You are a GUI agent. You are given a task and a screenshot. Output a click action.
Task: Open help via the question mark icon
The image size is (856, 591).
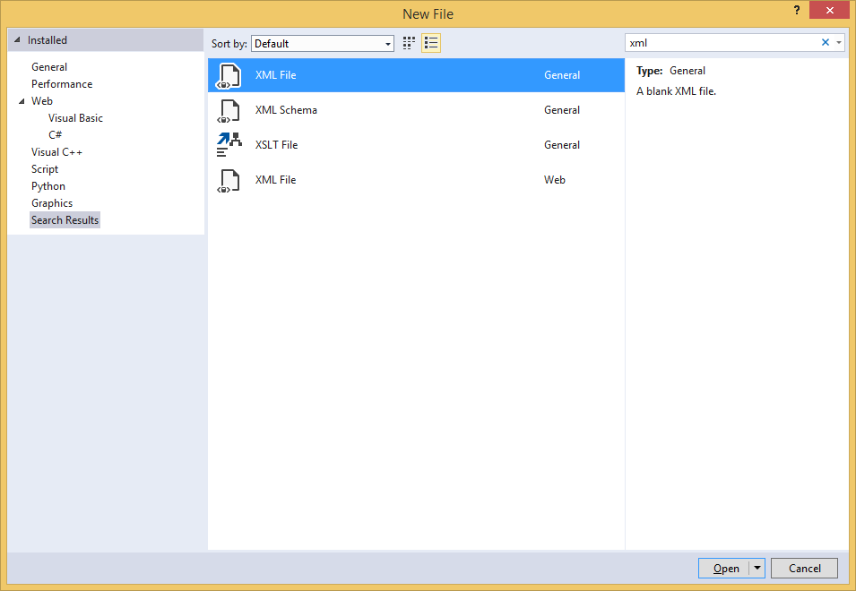pos(796,11)
